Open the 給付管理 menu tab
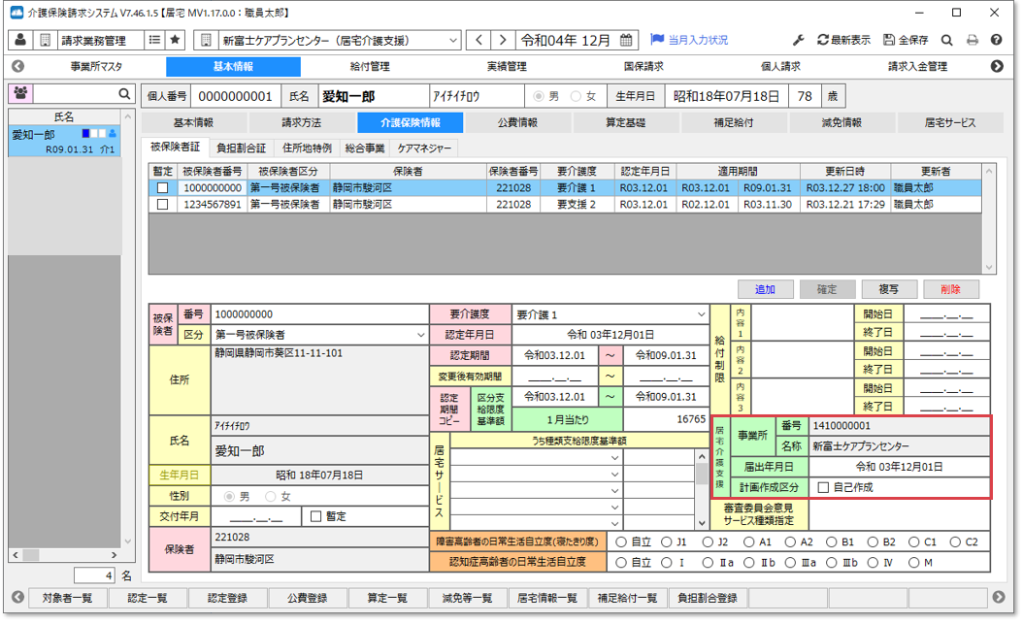Screen dimensions: 1023x624 pyautogui.click(x=370, y=67)
